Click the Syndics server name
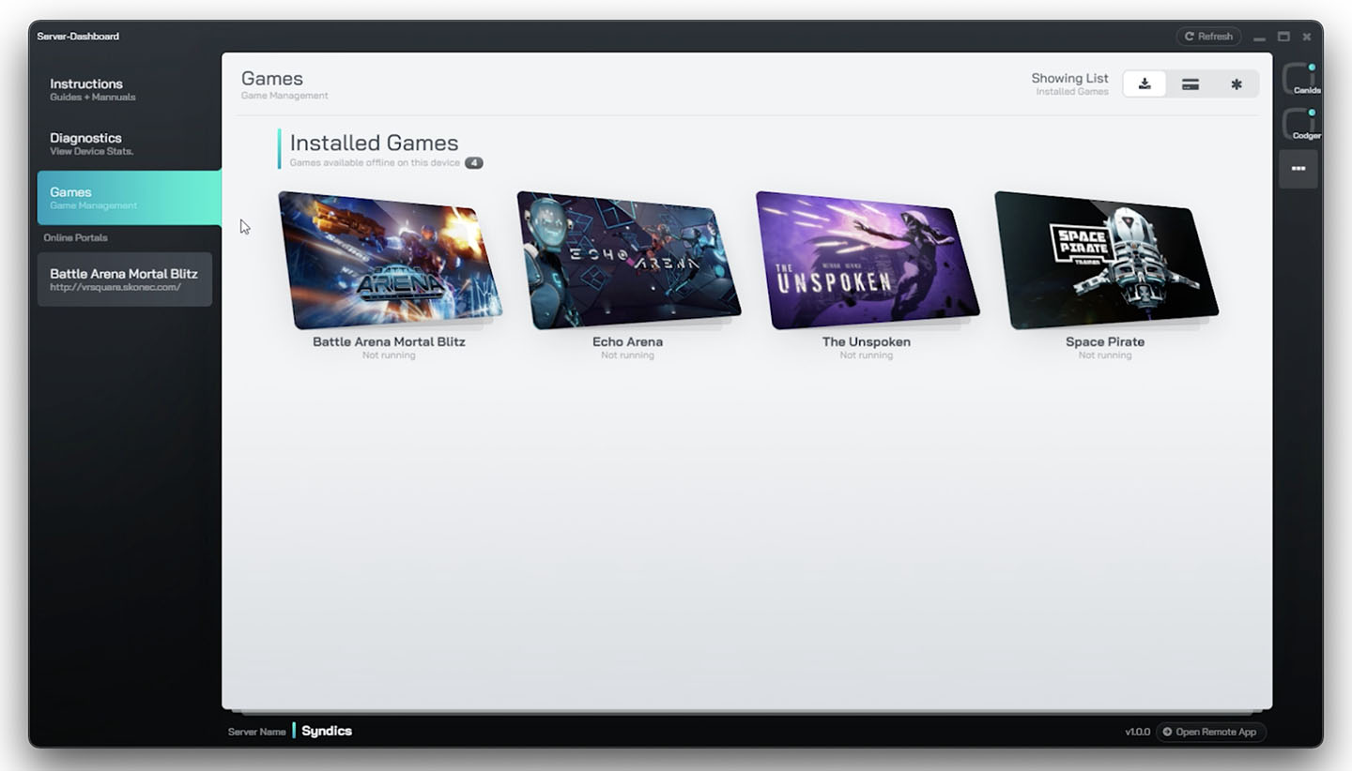The width and height of the screenshot is (1352, 771). click(327, 731)
